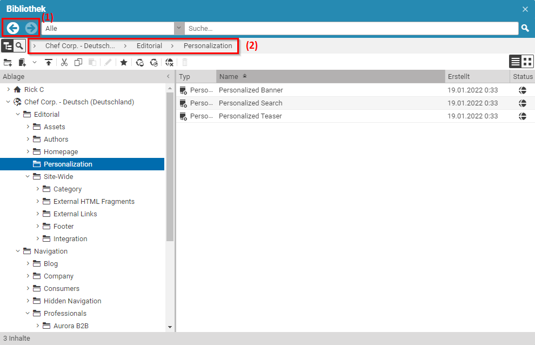
Task: Expand the Assets folder
Action: click(28, 127)
